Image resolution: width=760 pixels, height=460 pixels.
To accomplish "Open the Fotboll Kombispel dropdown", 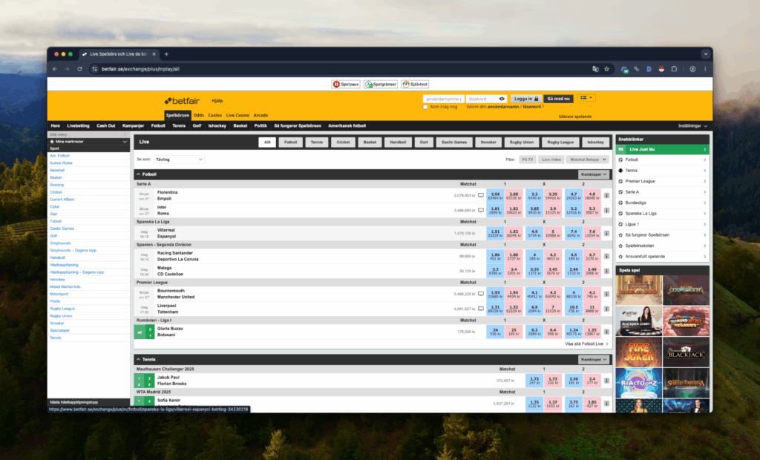I will (594, 174).
